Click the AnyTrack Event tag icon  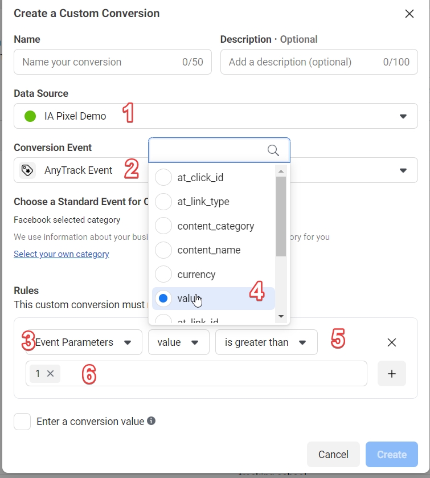[x=27, y=170]
